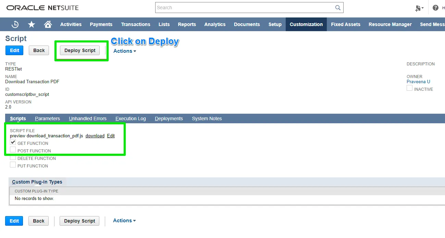Open the Transactions menu
Screen dimensions: 445x238
point(136,24)
